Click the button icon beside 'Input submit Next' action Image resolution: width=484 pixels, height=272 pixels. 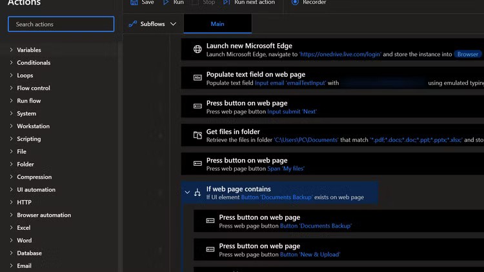pyautogui.click(x=197, y=106)
